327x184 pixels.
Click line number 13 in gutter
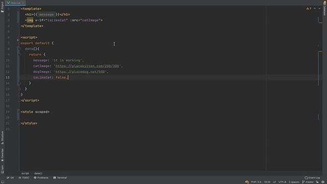pyautogui.click(x=8, y=77)
